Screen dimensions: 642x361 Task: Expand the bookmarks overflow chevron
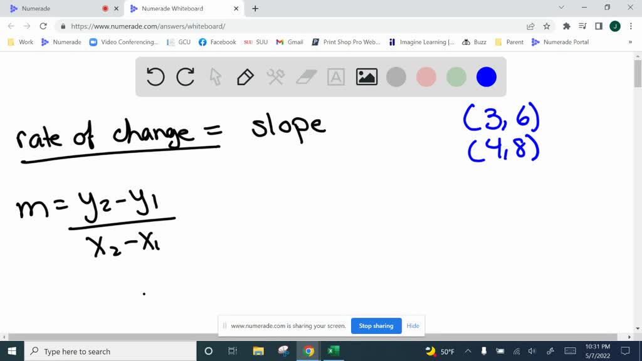(631, 42)
